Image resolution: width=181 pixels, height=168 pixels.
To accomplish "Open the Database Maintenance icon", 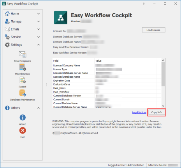I will [23, 93].
